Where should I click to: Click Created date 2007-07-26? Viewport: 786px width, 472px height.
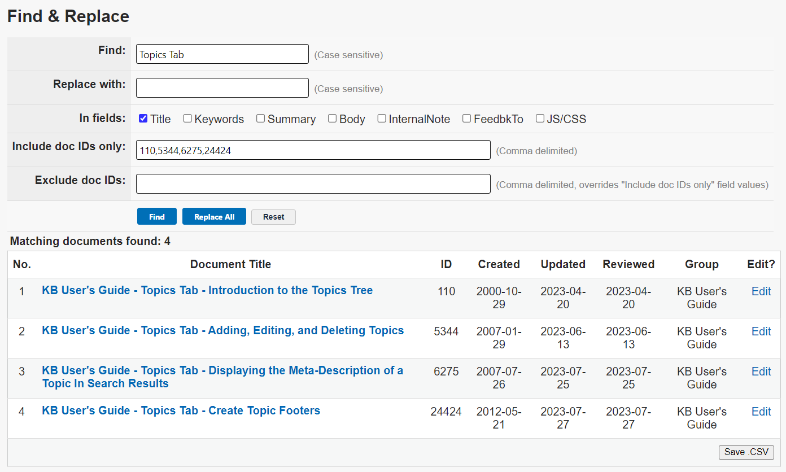pos(499,378)
